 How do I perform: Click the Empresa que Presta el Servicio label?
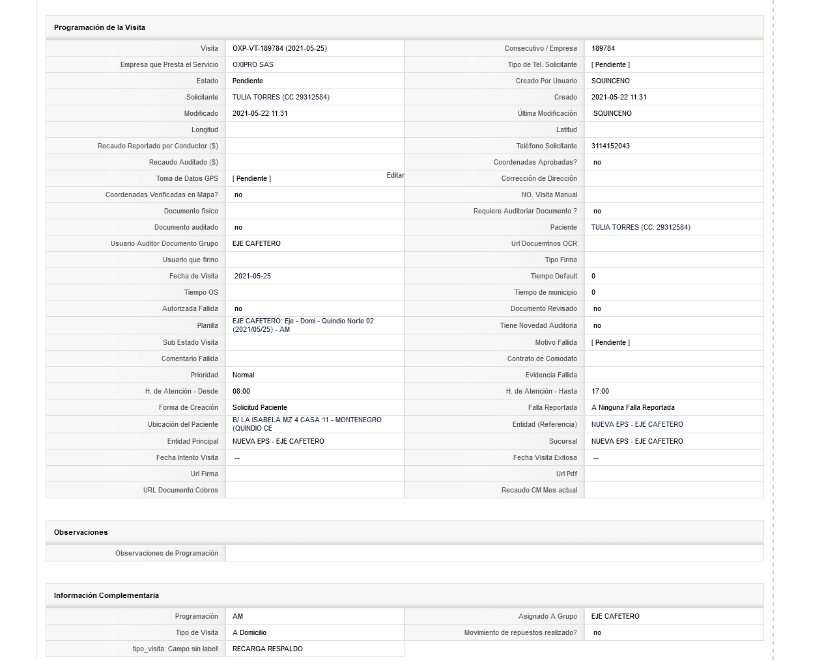(x=169, y=64)
